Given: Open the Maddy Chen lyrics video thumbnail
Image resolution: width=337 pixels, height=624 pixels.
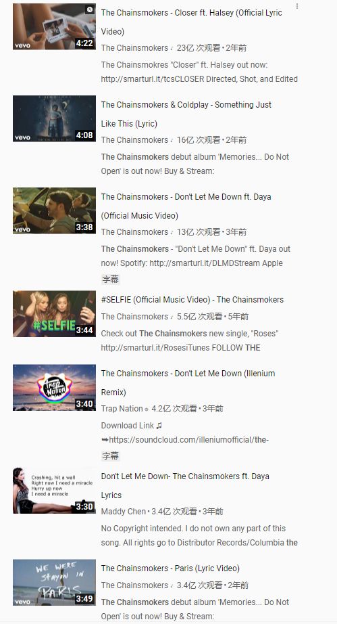Looking at the screenshot, I should [55, 490].
